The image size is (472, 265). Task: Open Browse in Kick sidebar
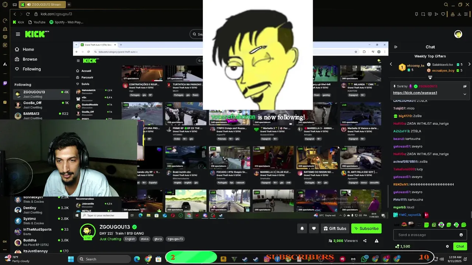[26, 59]
